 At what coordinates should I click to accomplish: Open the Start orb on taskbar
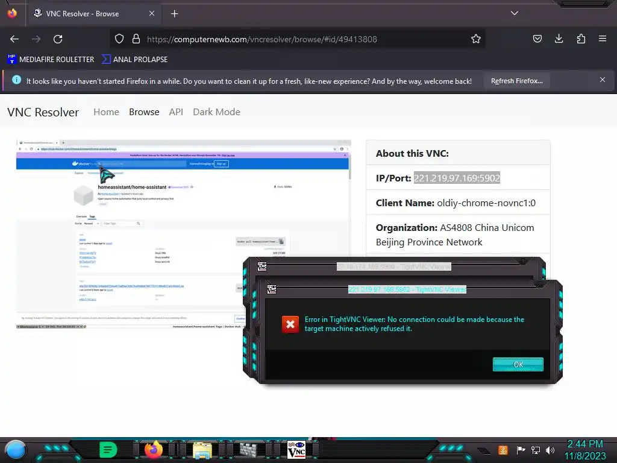(15, 450)
